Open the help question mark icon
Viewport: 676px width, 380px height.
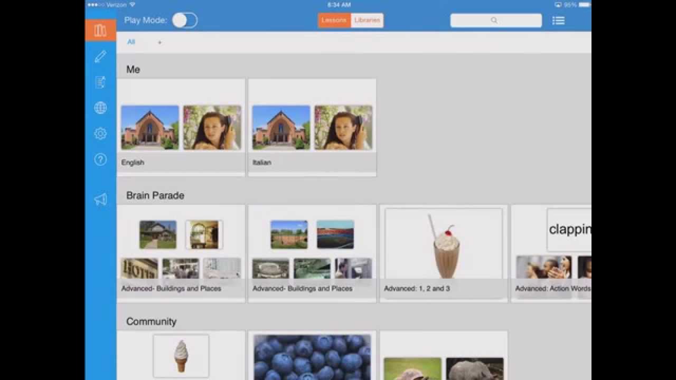tap(100, 159)
